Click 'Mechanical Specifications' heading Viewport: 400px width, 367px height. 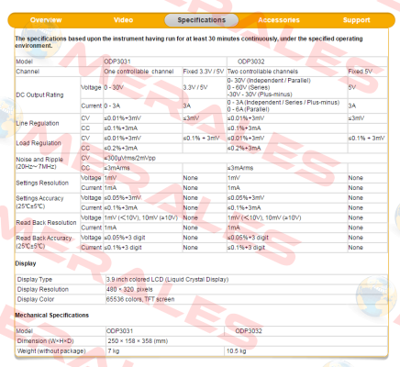tap(52, 315)
